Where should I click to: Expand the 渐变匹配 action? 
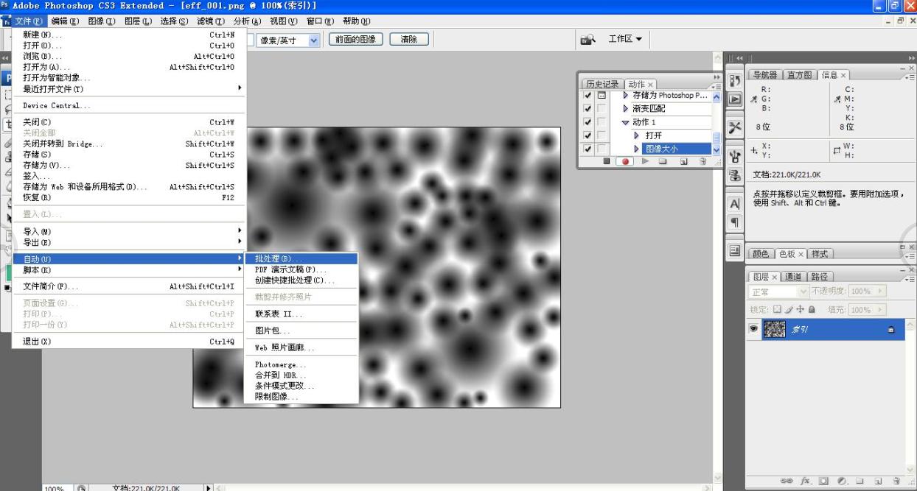pos(626,109)
